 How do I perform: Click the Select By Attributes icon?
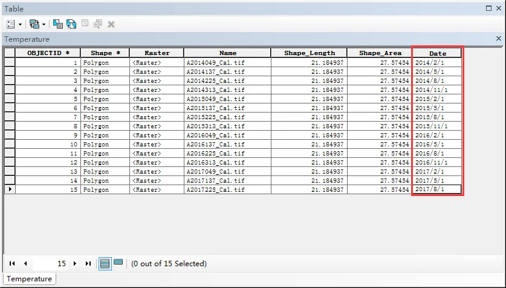coord(58,24)
